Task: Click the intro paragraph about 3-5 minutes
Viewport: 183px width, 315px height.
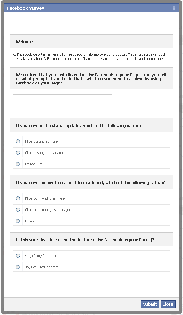Action: pyautogui.click(x=89, y=56)
